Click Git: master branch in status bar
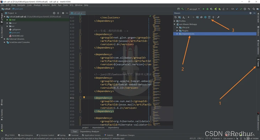 coord(229,138)
